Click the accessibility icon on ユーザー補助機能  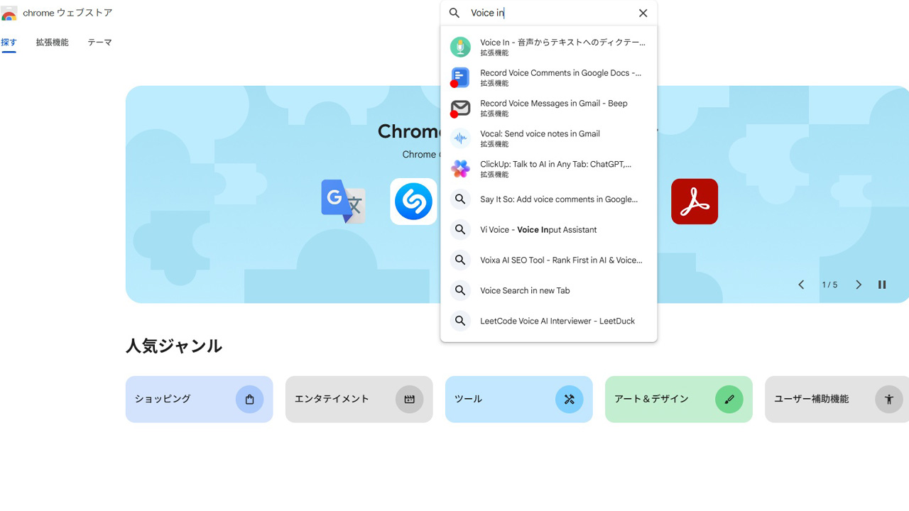[888, 399]
